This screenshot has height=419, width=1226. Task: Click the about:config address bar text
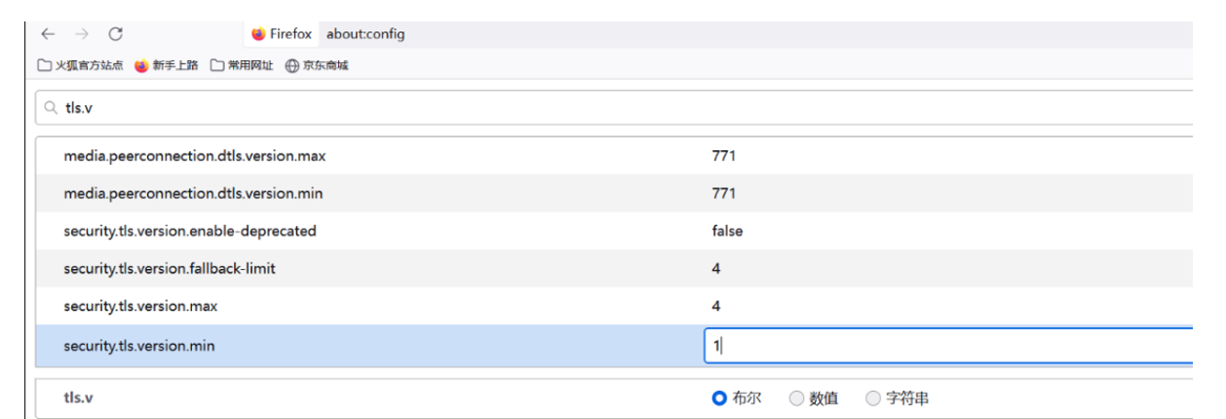coord(365,34)
